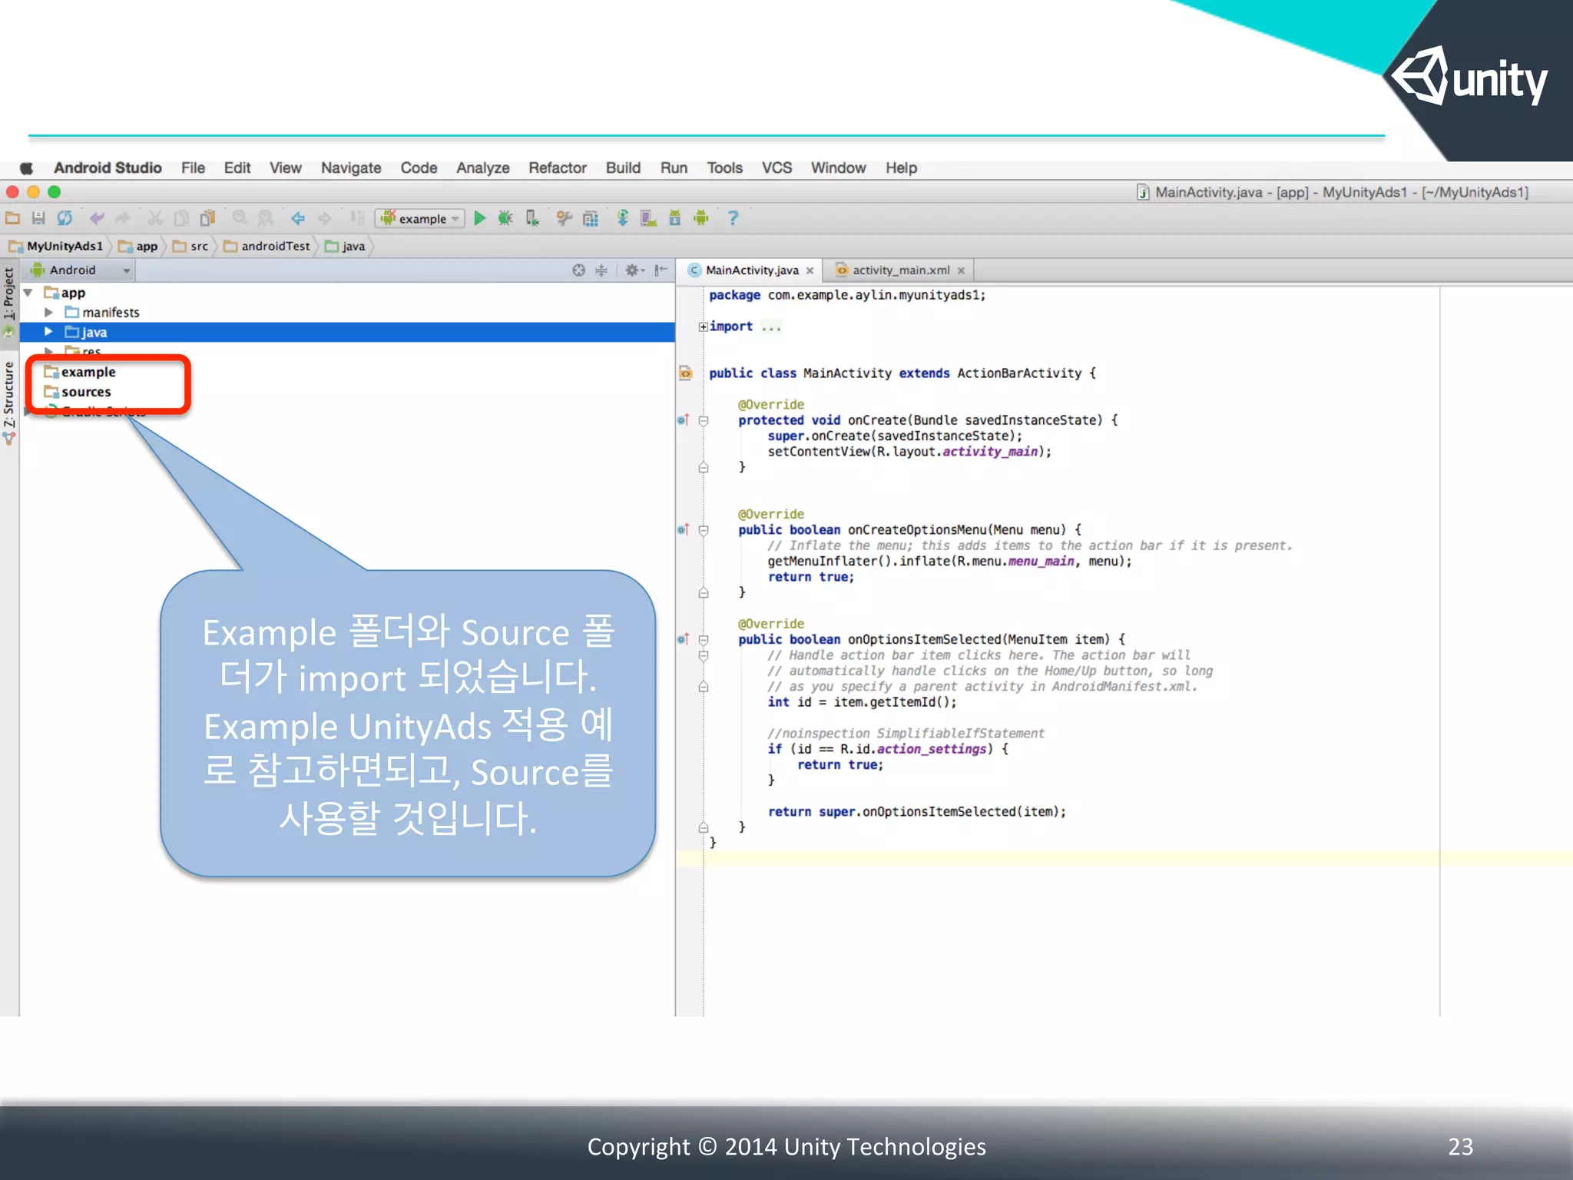Viewport: 1573px width, 1180px height.
Task: Click the src breadcrumb
Action: pyautogui.click(x=190, y=247)
